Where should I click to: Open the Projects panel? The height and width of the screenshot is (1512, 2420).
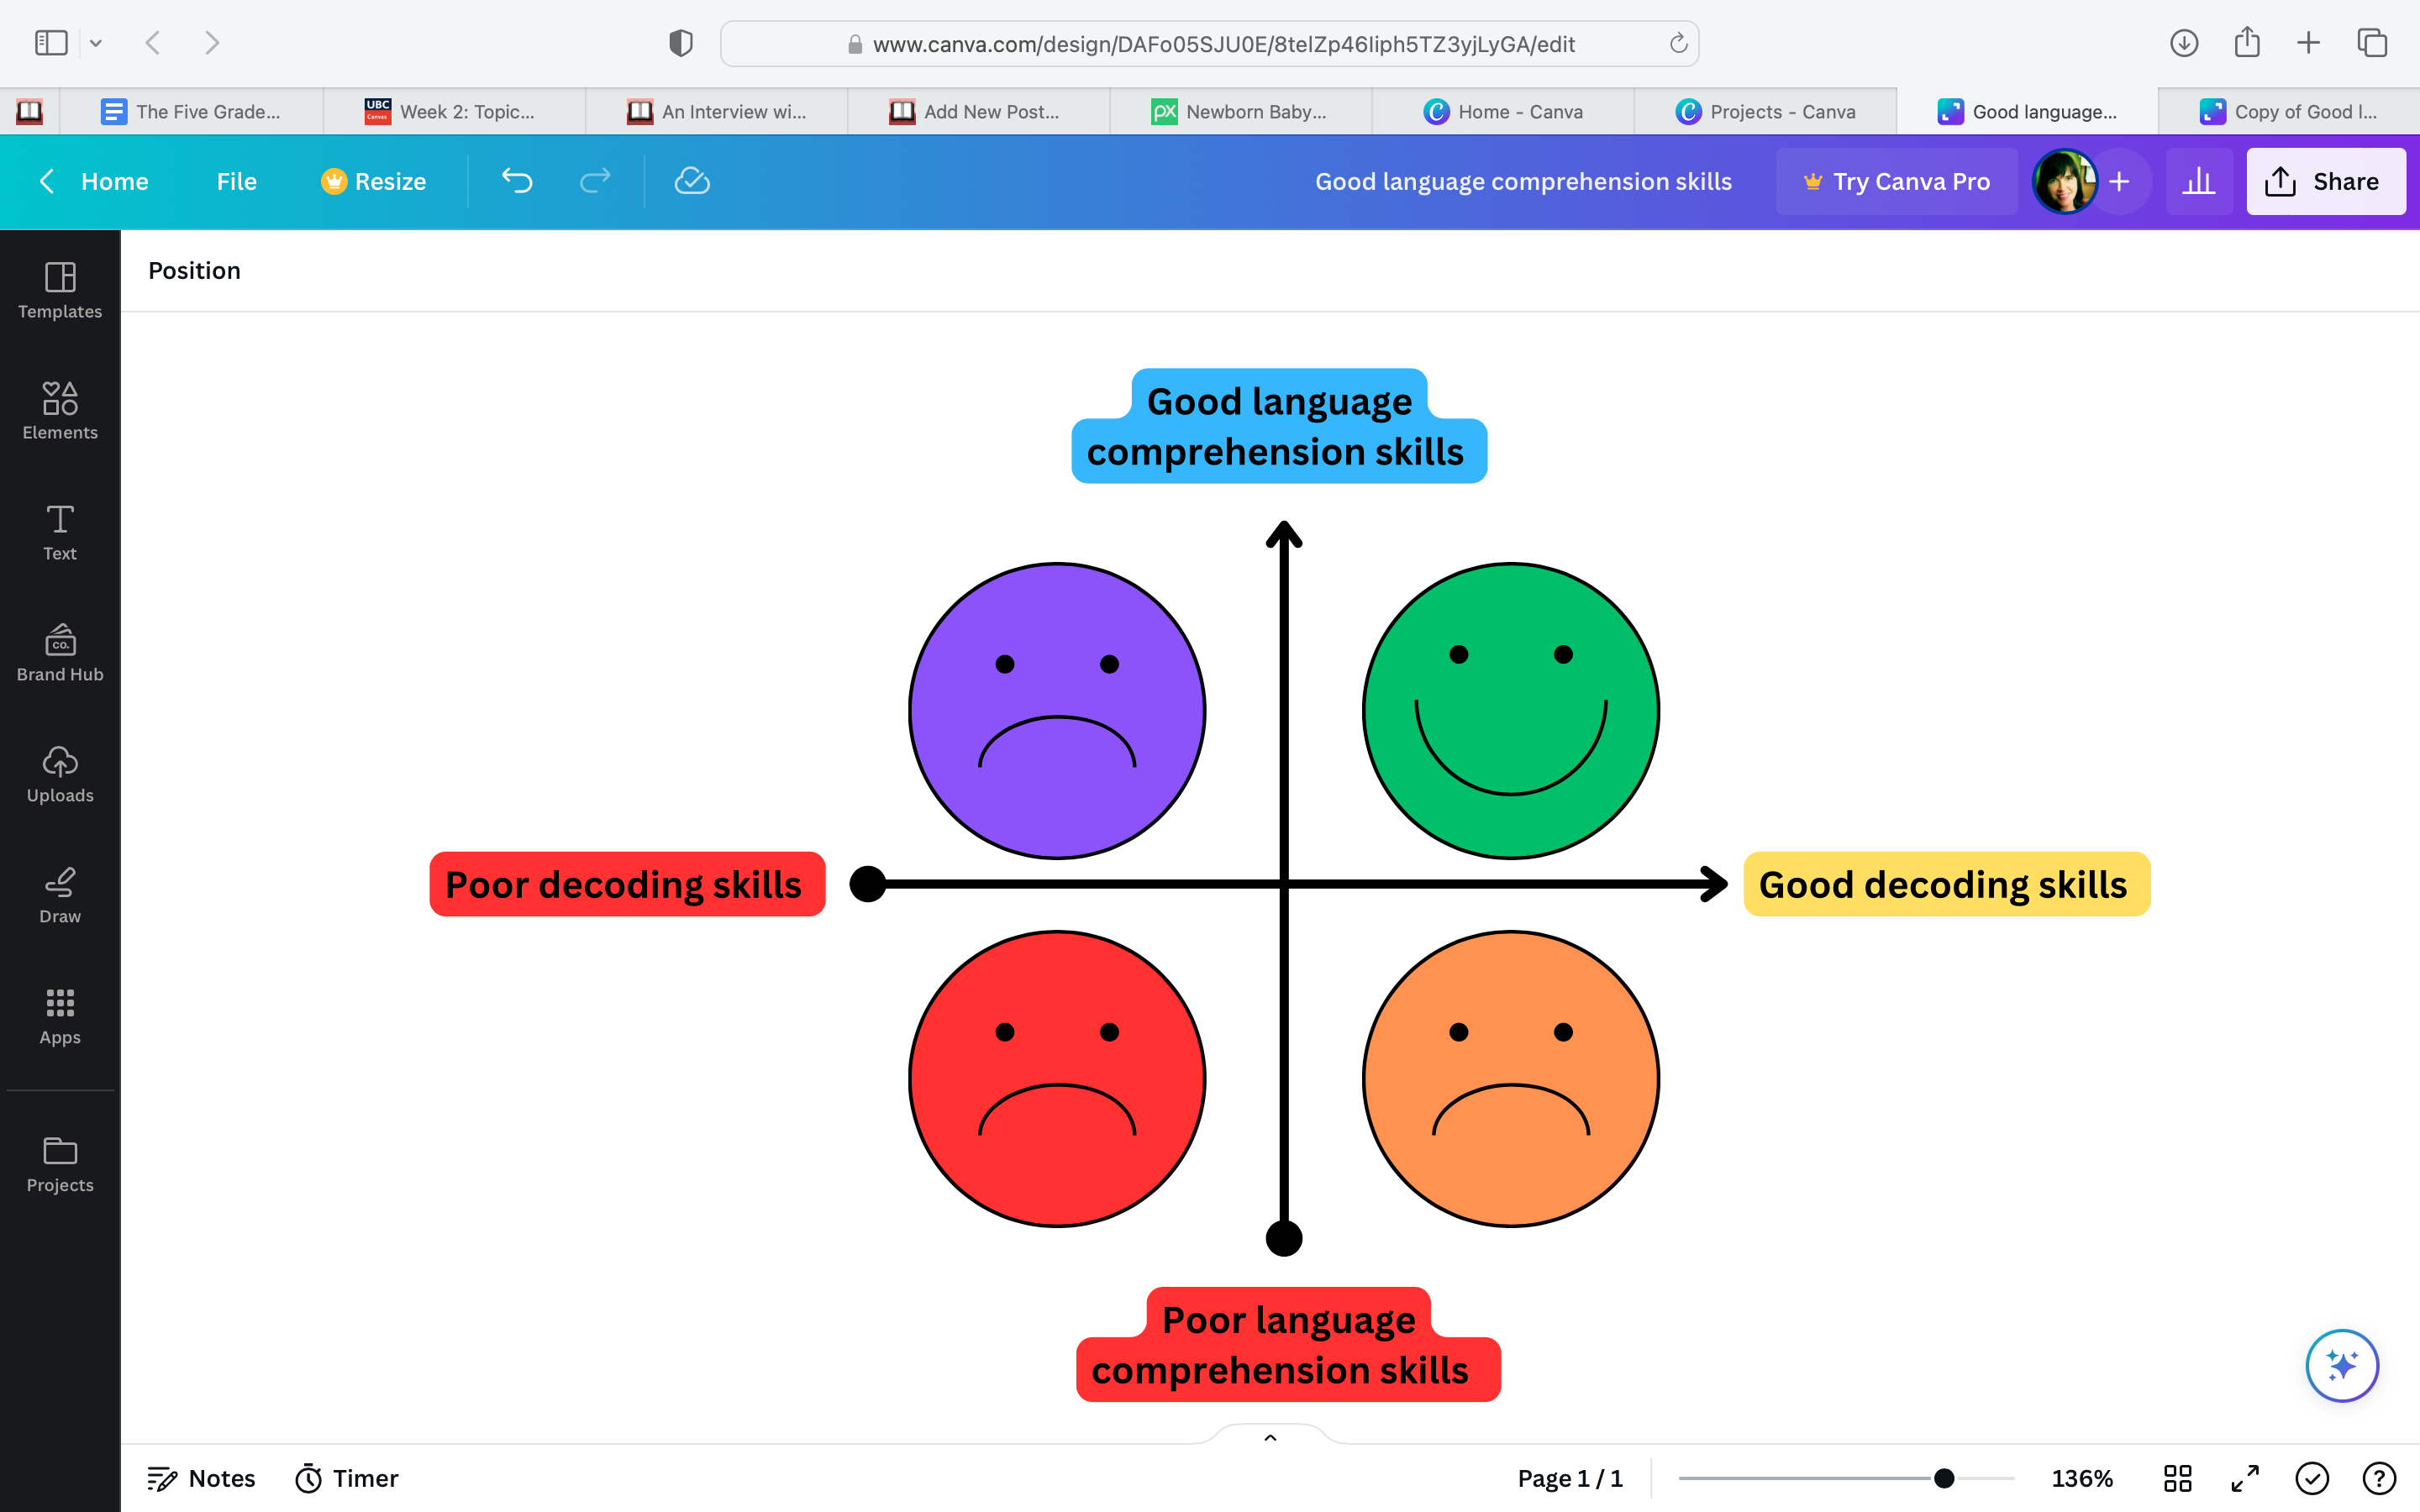point(60,1164)
